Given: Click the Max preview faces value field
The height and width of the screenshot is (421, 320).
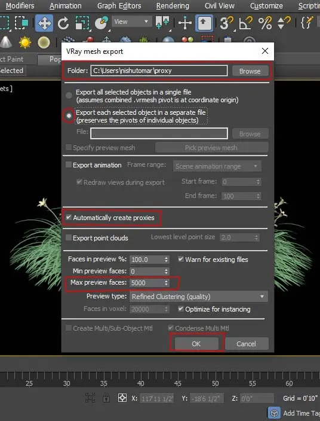Looking at the screenshot, I should click(x=147, y=283).
